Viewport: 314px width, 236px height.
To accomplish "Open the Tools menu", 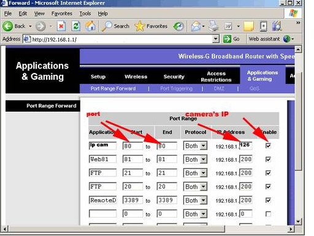I will tap(85, 13).
